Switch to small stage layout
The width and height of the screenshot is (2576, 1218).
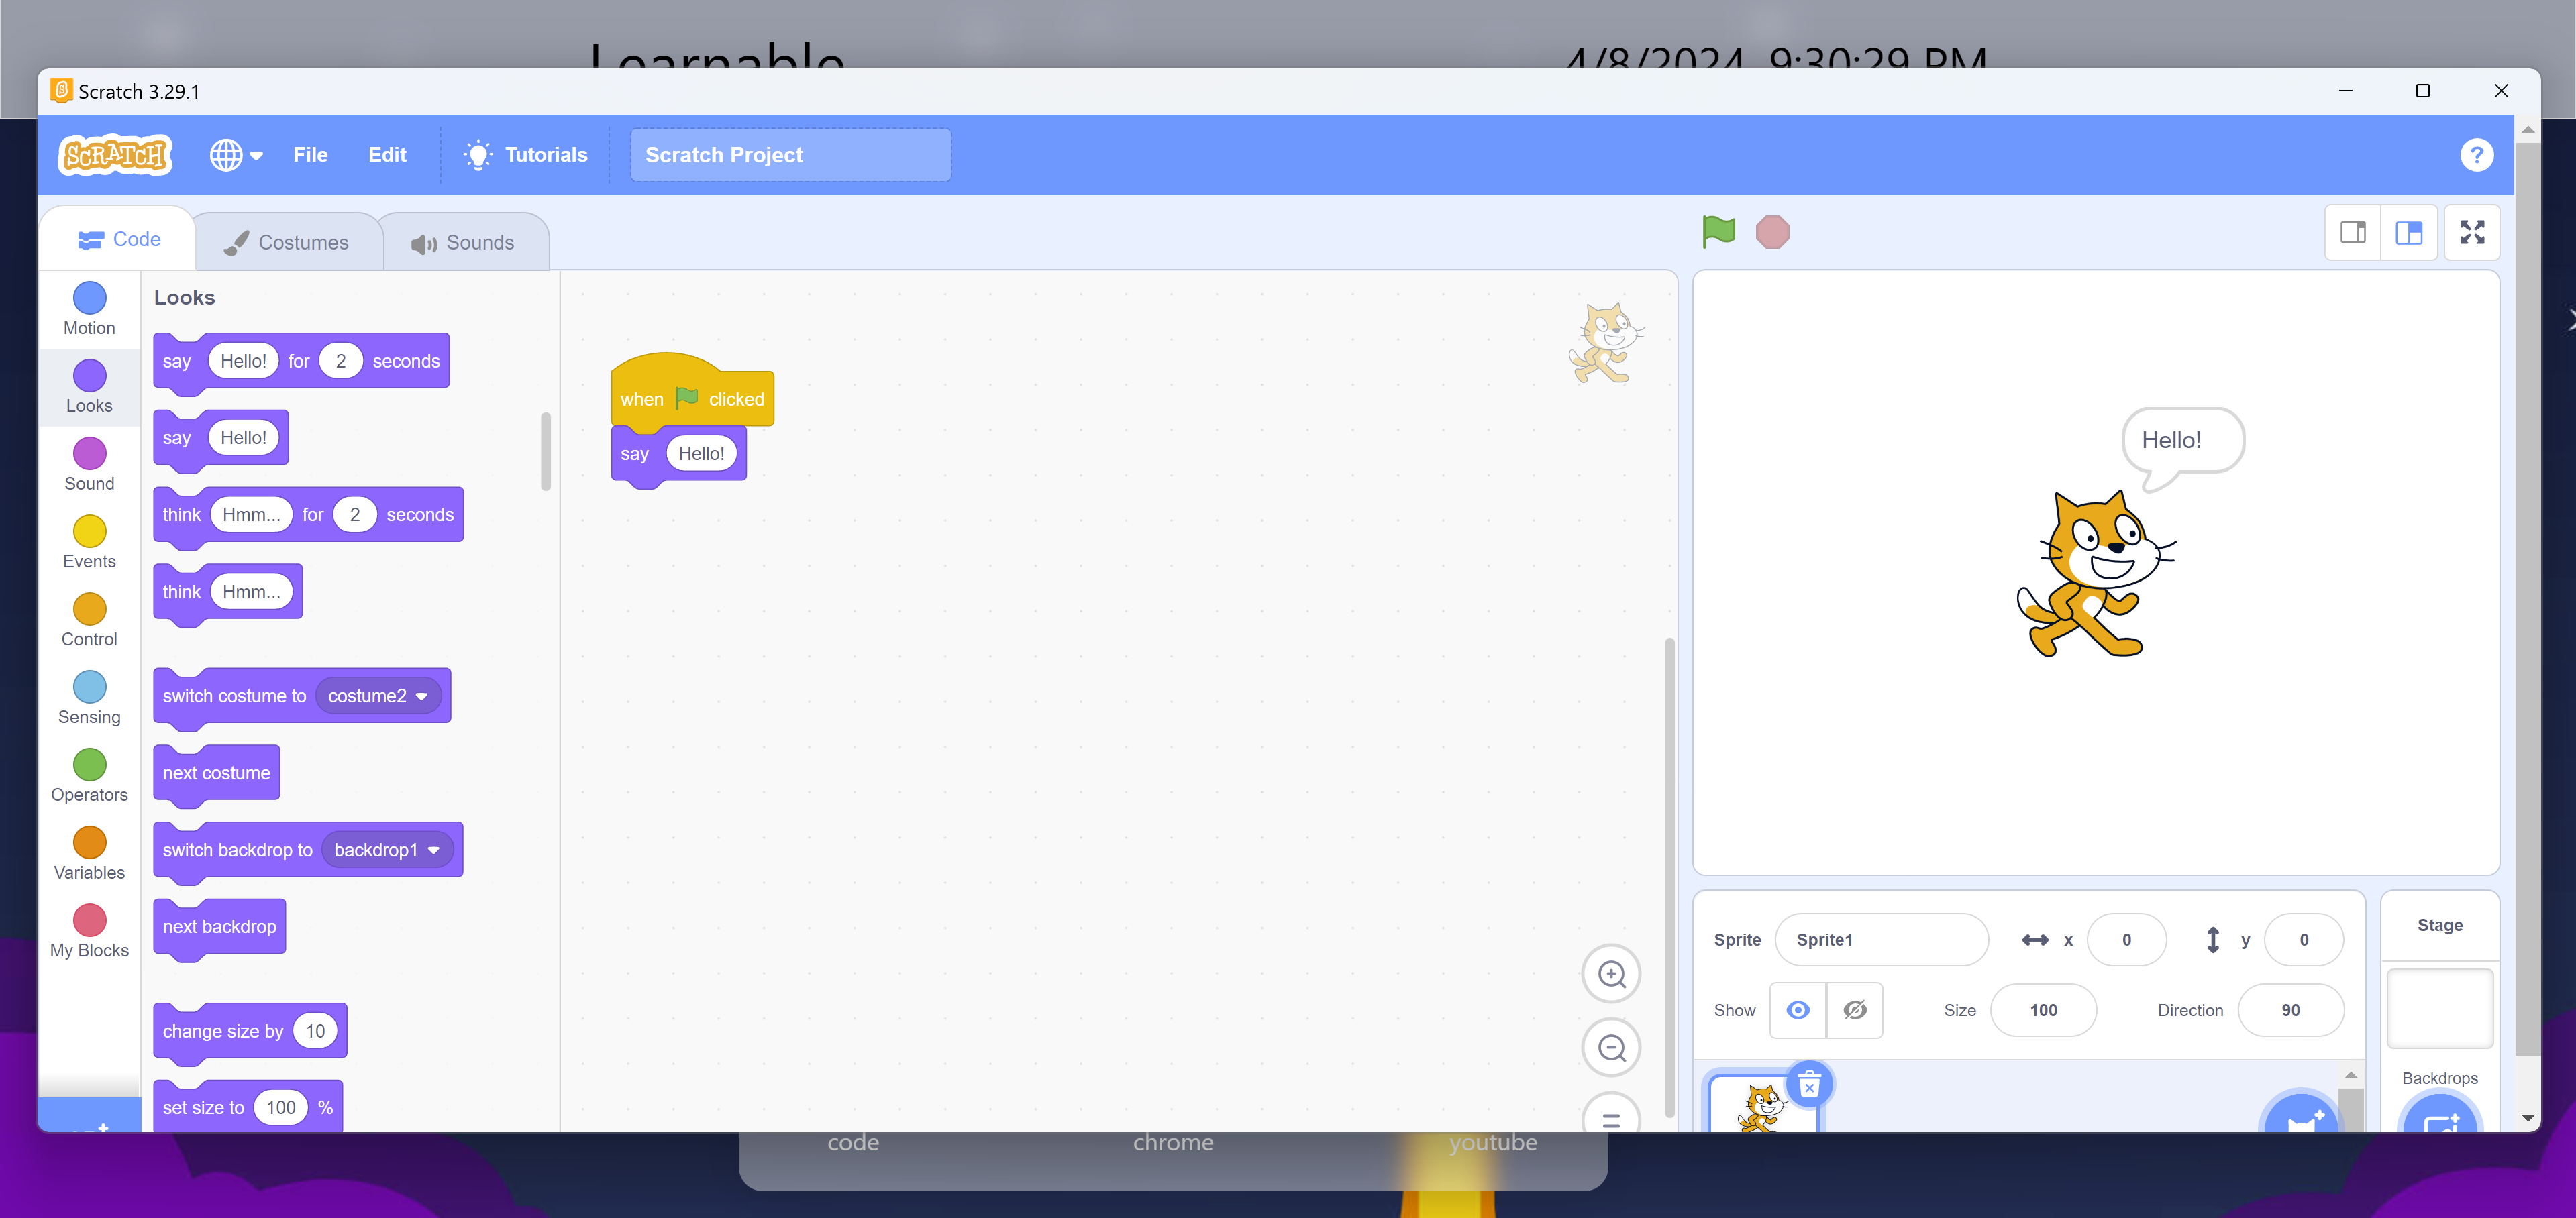point(2353,232)
